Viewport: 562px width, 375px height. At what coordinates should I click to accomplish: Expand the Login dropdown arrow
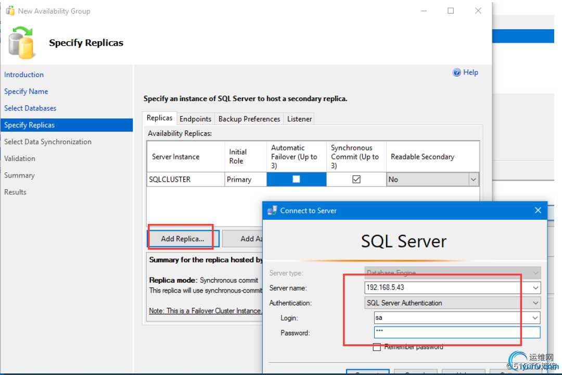coord(535,318)
